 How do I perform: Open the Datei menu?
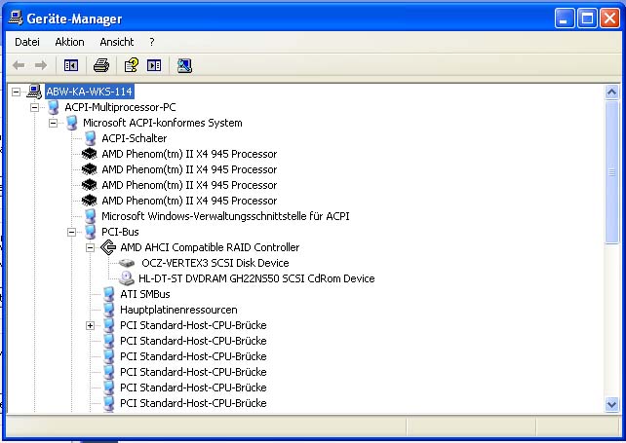(27, 42)
